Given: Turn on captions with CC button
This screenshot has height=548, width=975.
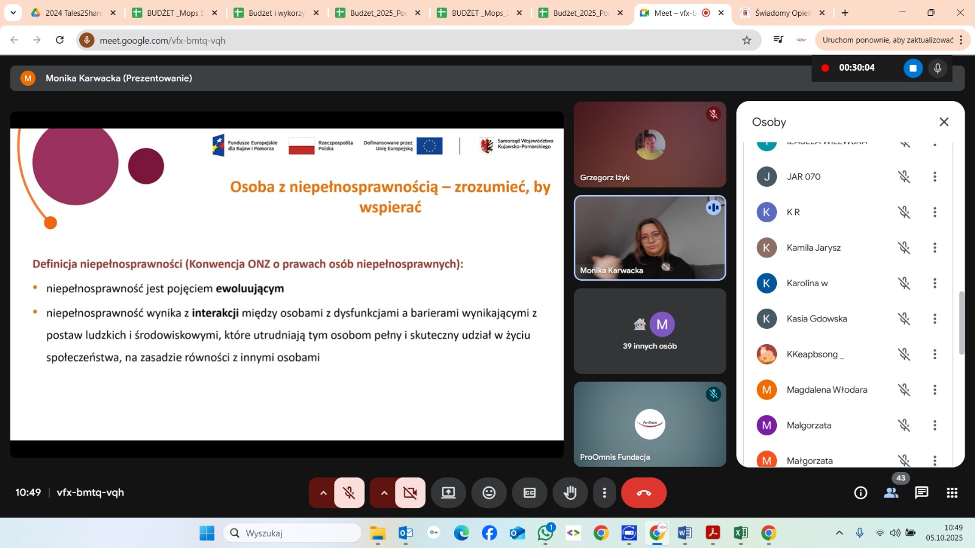Looking at the screenshot, I should click(x=530, y=493).
